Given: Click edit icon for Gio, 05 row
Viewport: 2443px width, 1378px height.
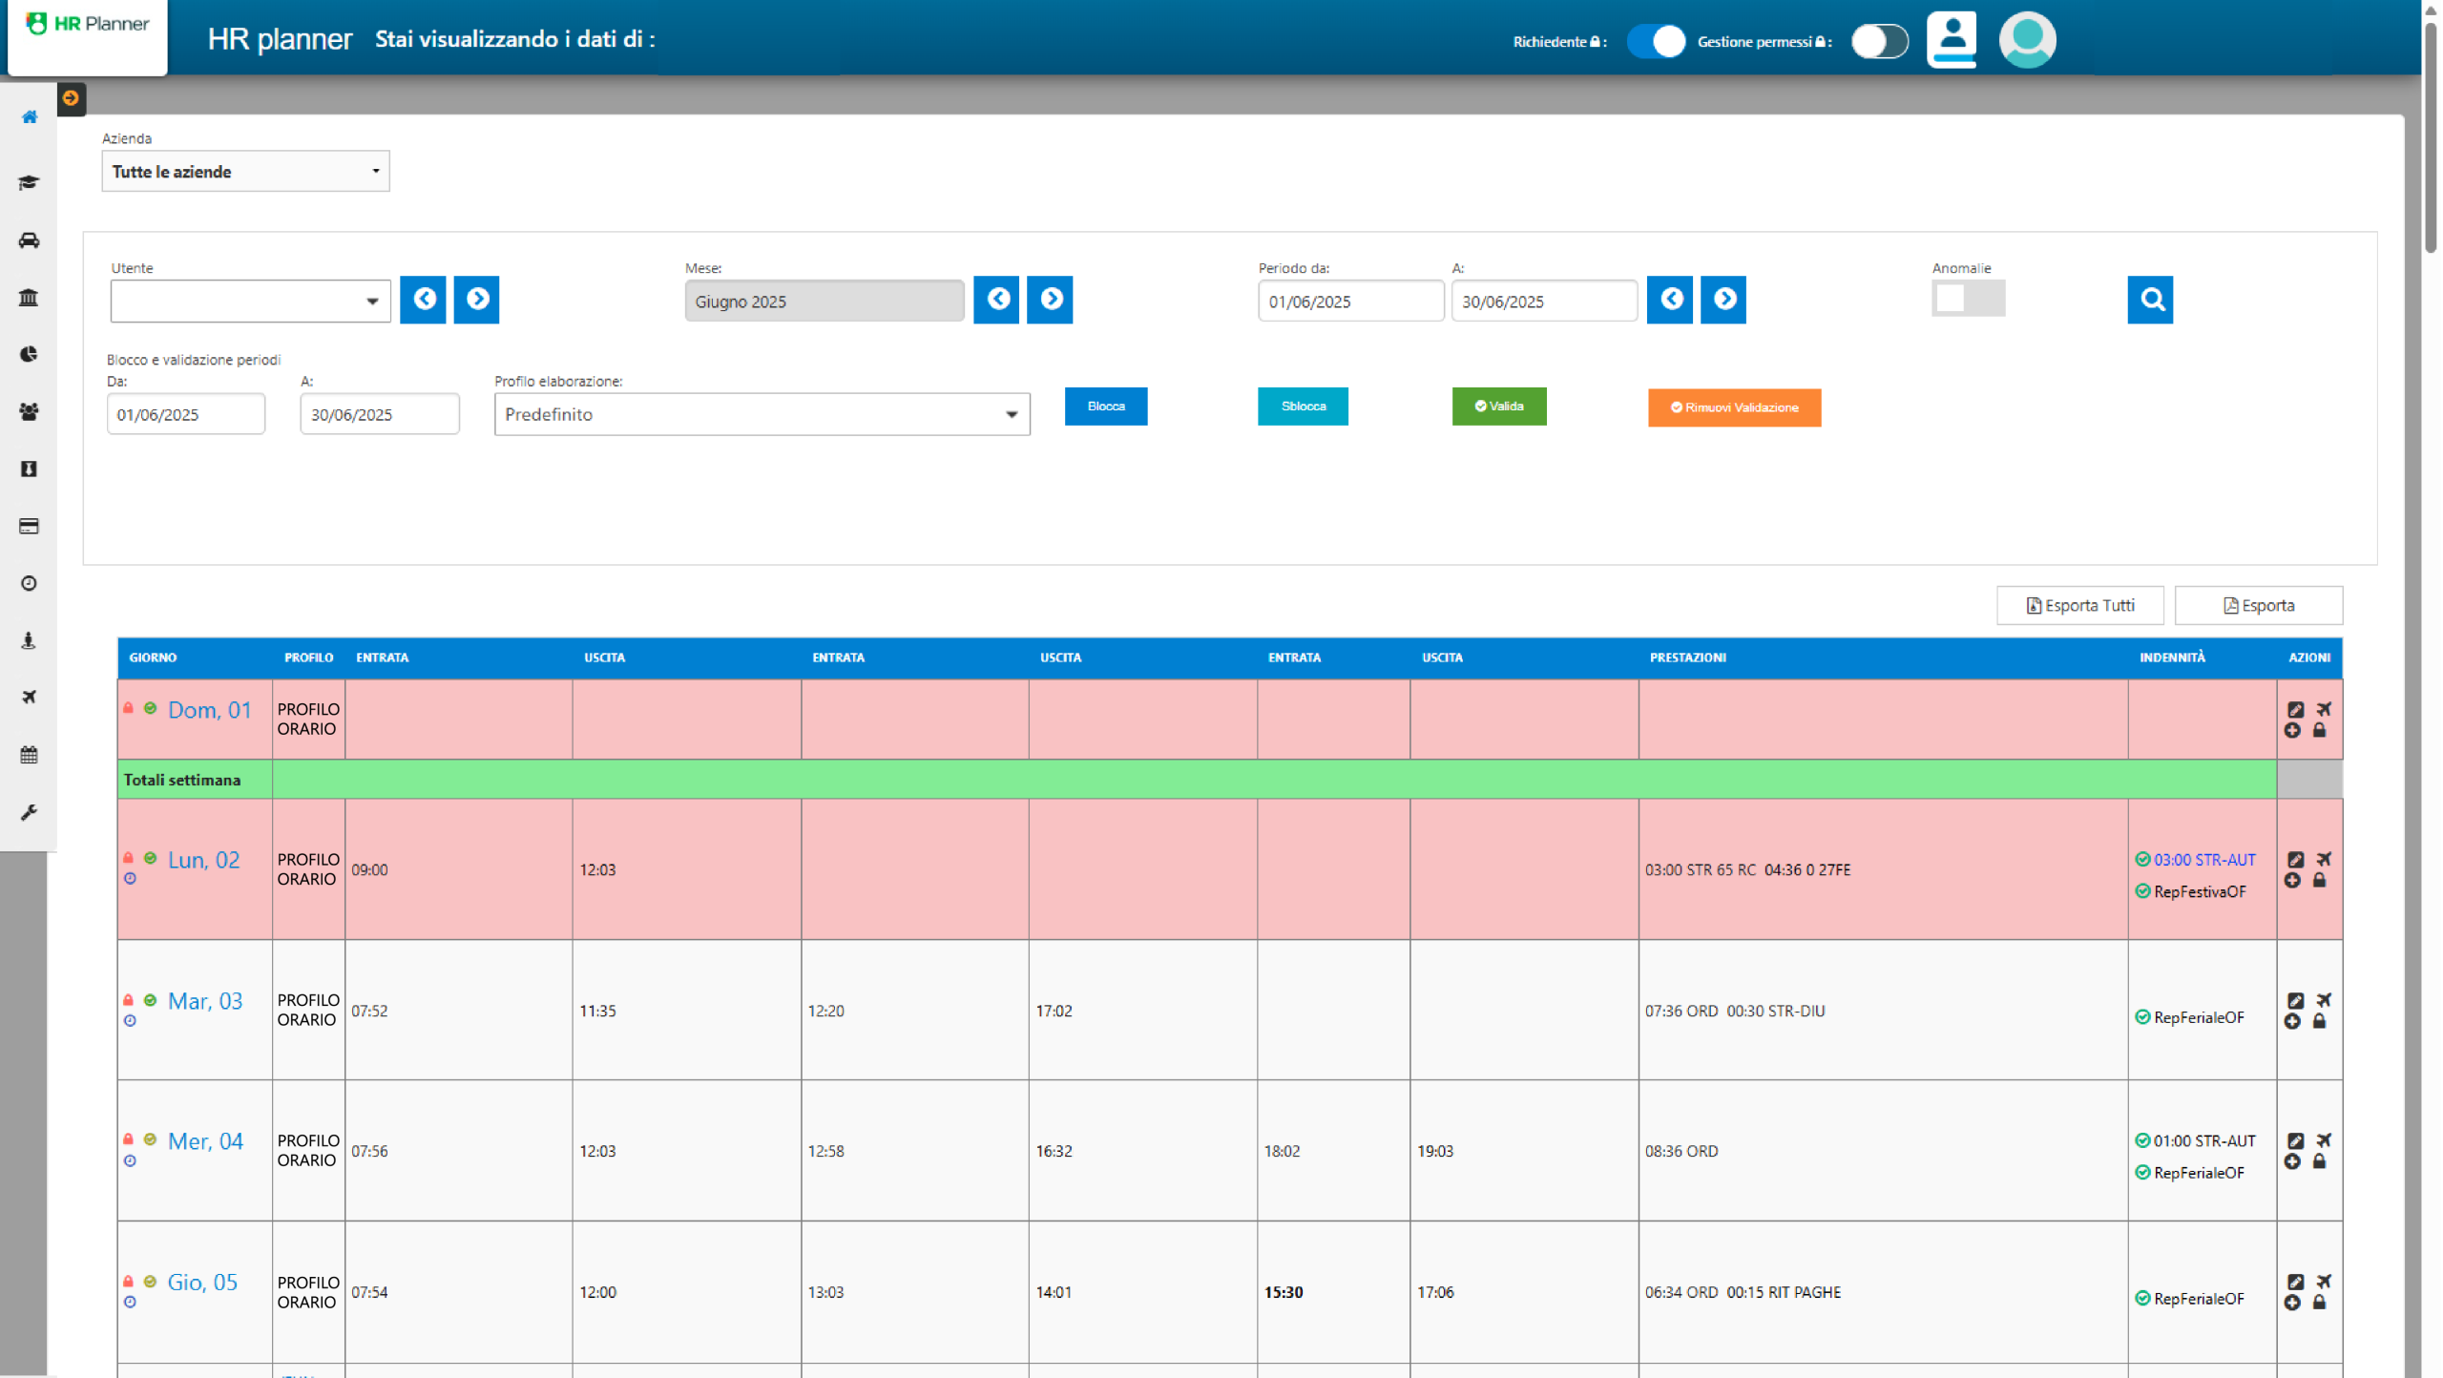Looking at the screenshot, I should coord(2295,1283).
